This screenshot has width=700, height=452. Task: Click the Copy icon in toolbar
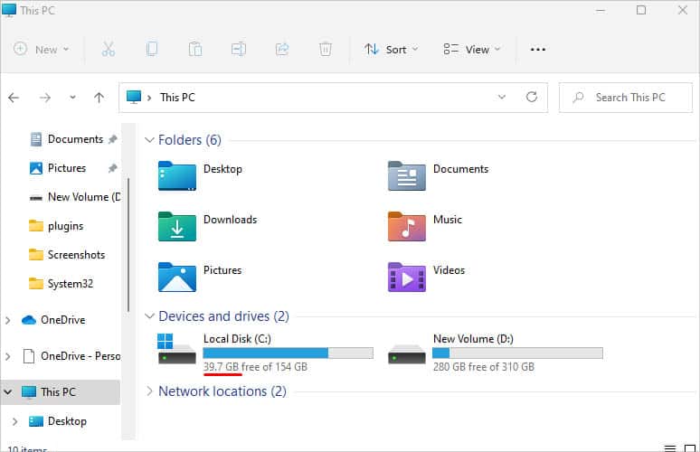tap(152, 49)
